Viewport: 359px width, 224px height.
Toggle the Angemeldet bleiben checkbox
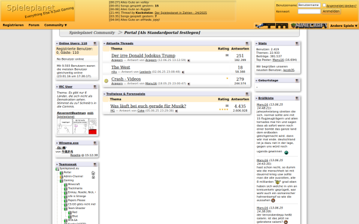pos(324,5)
